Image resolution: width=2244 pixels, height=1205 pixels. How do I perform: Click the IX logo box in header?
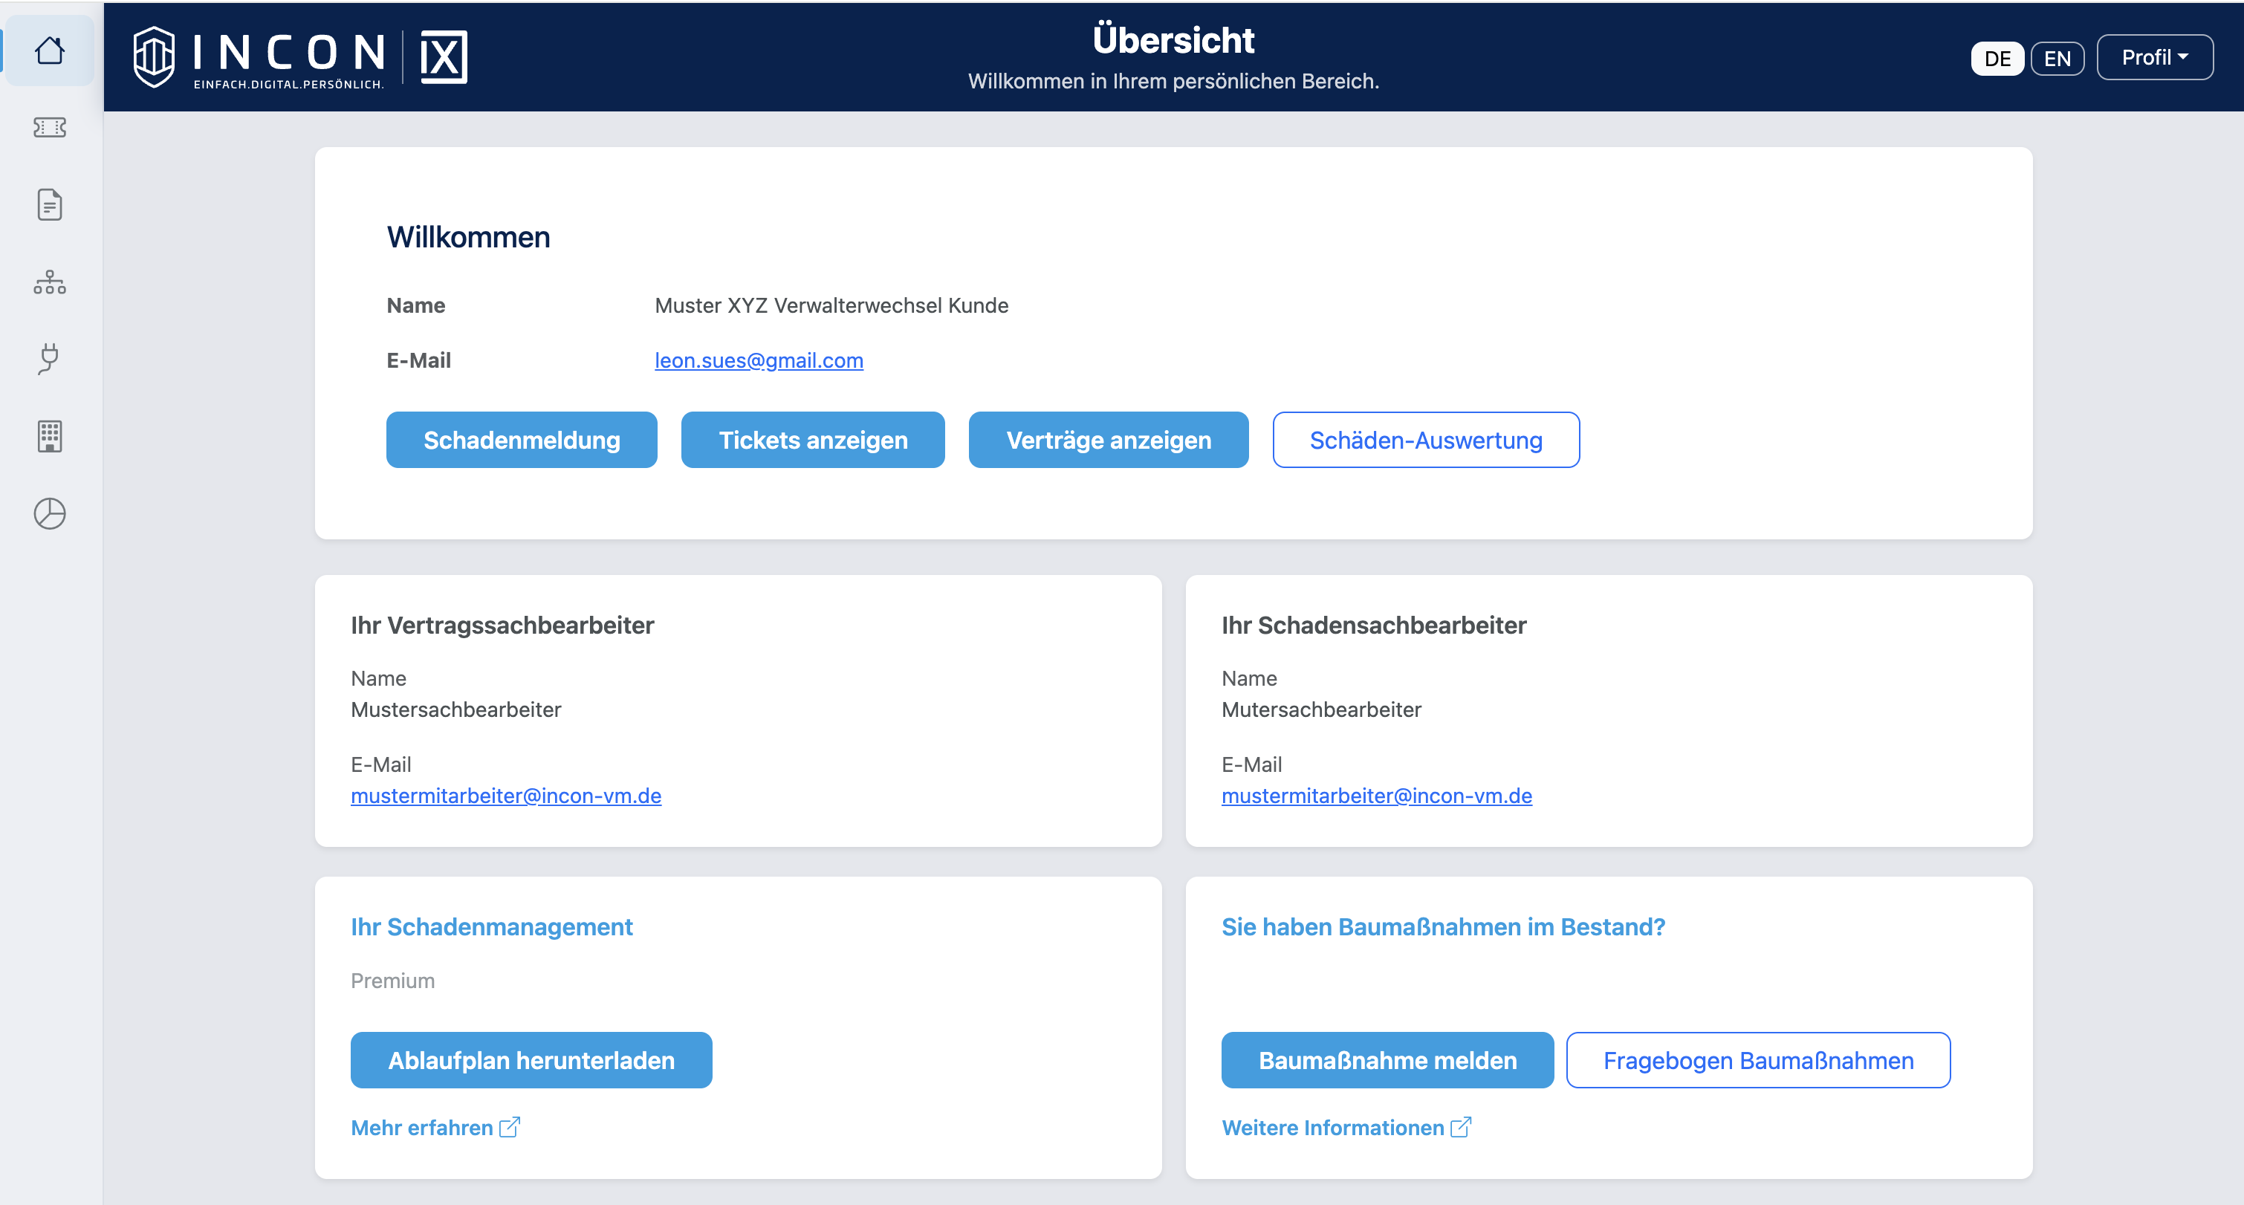point(444,57)
